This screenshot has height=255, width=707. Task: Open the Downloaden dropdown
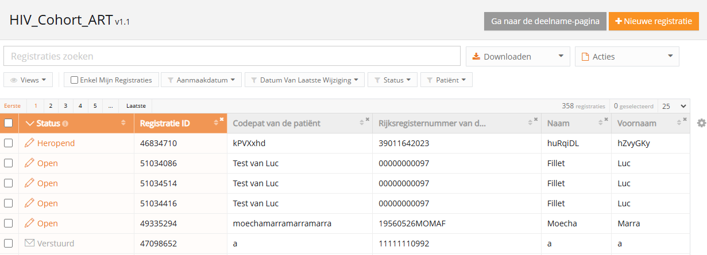517,57
